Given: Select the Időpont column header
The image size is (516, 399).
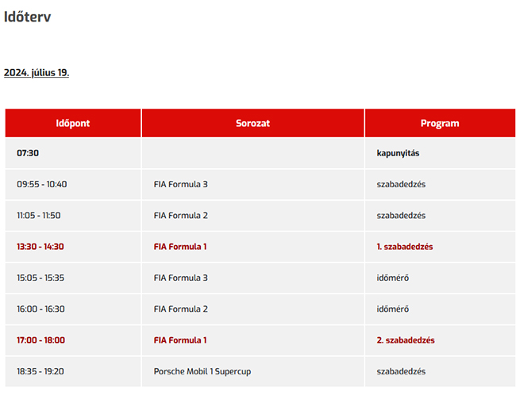Looking at the screenshot, I should click(73, 123).
